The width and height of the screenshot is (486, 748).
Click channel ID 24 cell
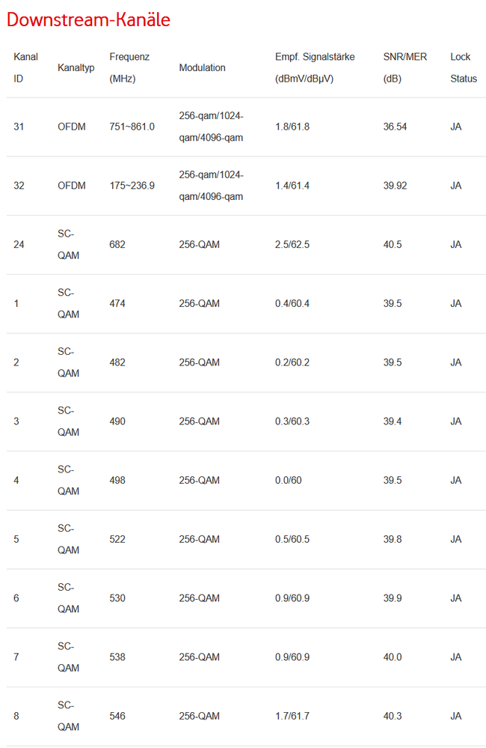click(x=19, y=245)
